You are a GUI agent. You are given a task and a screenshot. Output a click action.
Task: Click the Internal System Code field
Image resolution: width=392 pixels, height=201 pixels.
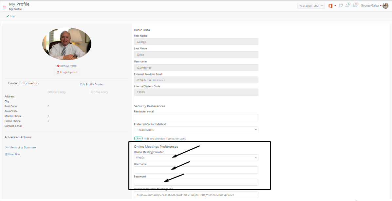click(196, 92)
